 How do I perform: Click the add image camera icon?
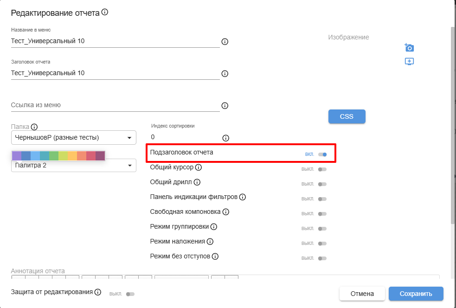[409, 47]
